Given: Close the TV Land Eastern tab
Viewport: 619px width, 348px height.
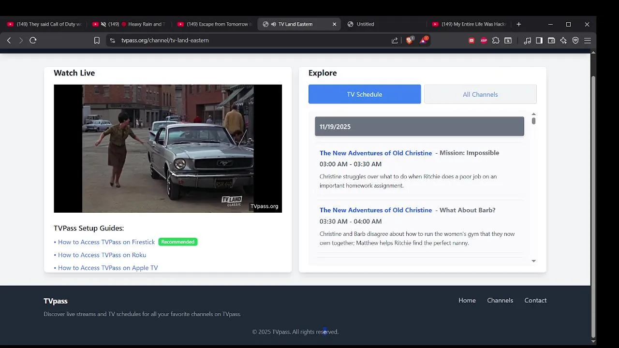Looking at the screenshot, I should click(x=334, y=24).
